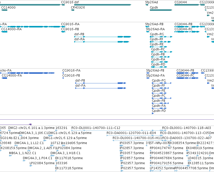The height and width of the screenshot is (172, 214).
Task: Click the CG9044-RC transcript label
Action: [184, 29]
